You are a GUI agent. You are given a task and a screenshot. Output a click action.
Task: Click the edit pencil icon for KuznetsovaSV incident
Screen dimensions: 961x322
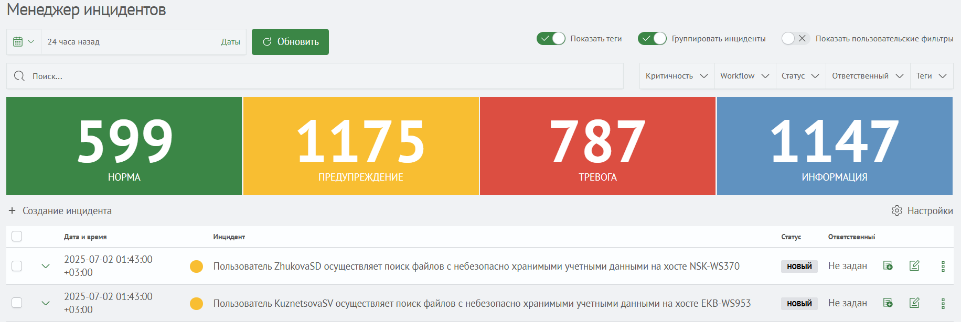tap(914, 303)
